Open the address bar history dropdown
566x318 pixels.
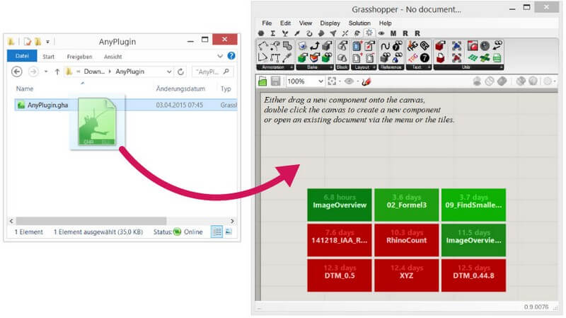coord(168,72)
